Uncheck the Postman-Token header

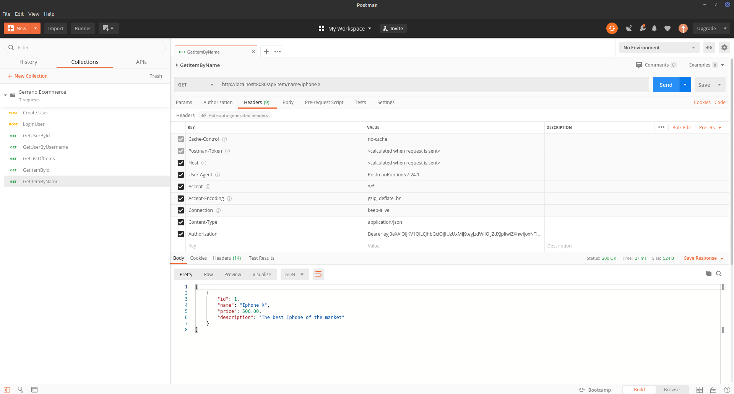(x=181, y=151)
